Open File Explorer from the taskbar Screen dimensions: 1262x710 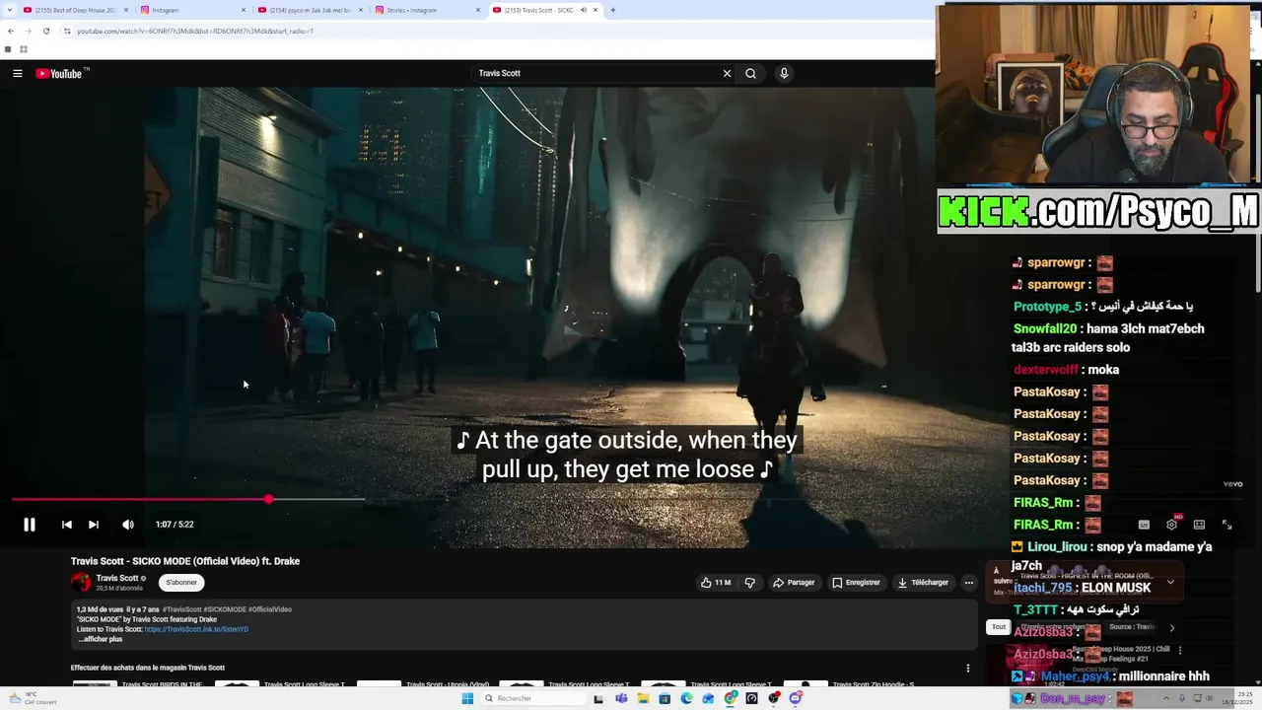coord(643,698)
